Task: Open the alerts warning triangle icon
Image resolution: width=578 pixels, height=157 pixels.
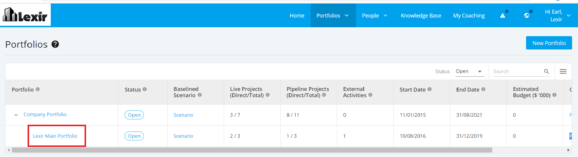Action: click(502, 15)
